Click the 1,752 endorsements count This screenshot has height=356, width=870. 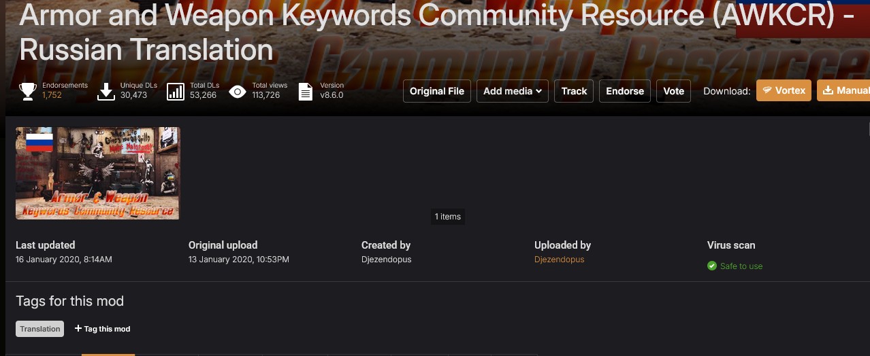pos(52,95)
